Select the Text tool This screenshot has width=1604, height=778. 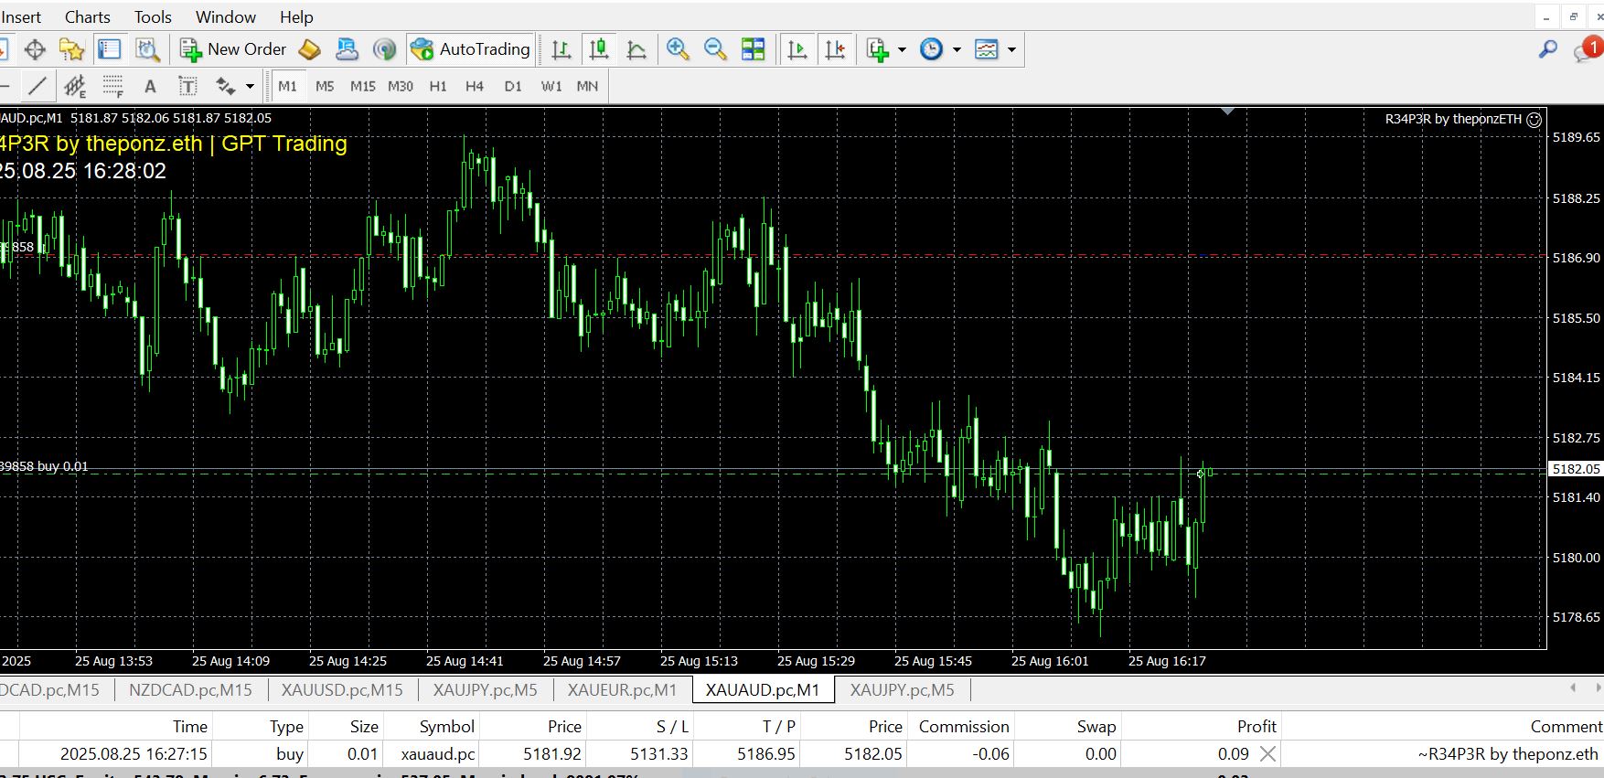click(x=150, y=86)
